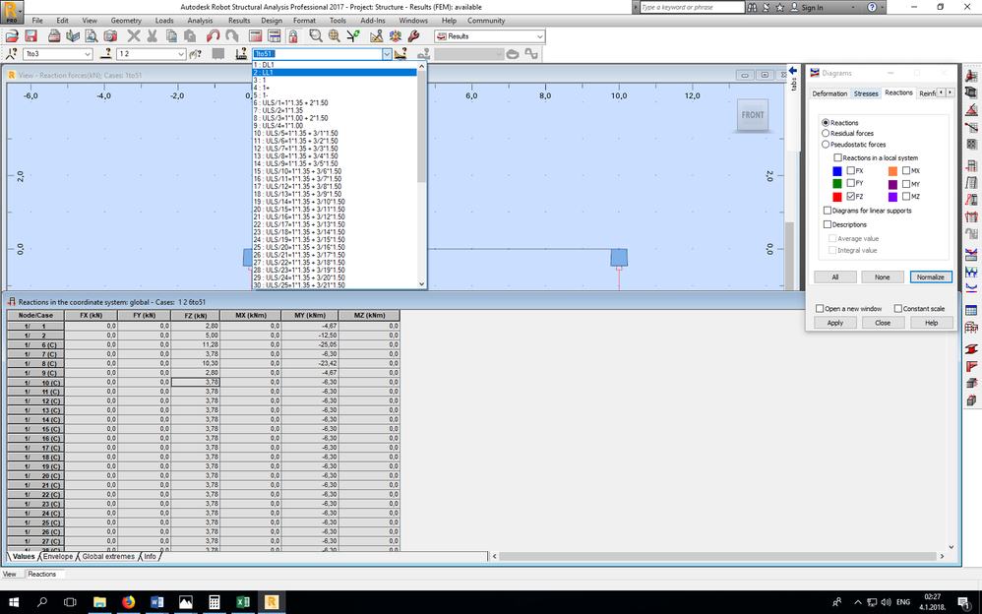Expand the bar selection dropdown showing 1 2
The image size is (982, 614).
[x=180, y=54]
